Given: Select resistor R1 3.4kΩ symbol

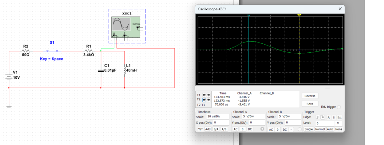Looking at the screenshot, I should point(89,50).
